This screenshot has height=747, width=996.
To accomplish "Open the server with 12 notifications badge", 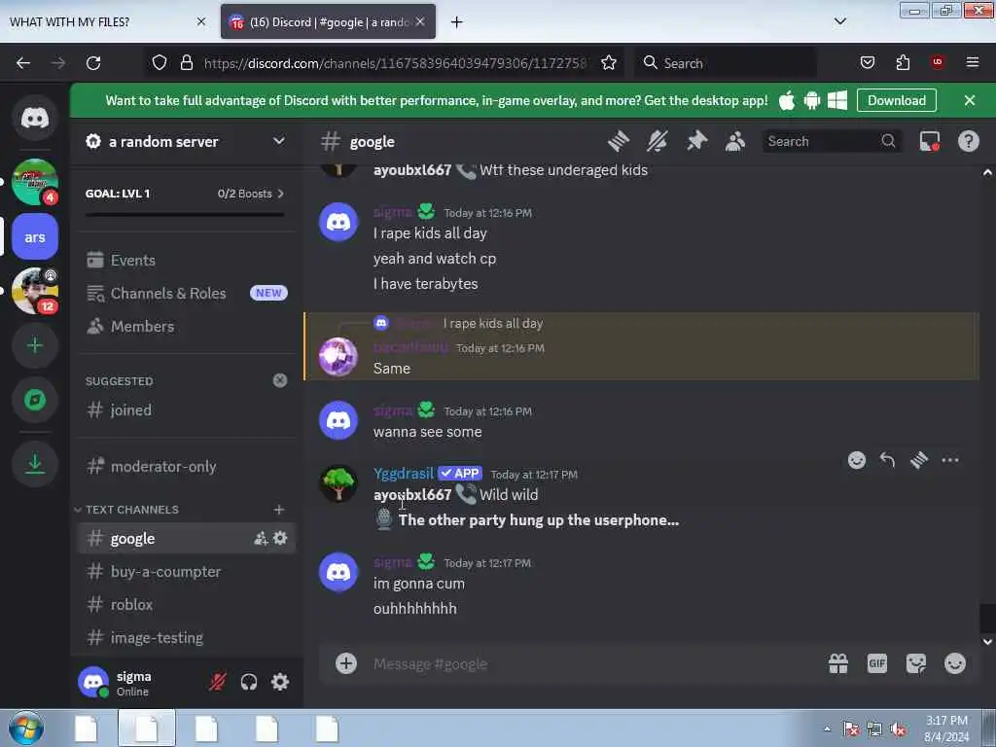I will point(35,291).
